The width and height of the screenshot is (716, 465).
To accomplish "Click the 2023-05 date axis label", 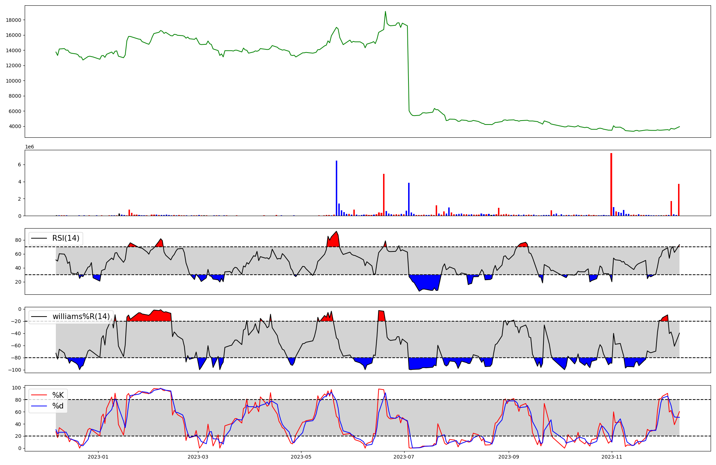I will click(301, 457).
